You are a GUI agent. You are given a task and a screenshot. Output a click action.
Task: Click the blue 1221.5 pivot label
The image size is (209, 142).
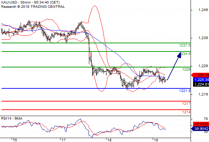185,91
